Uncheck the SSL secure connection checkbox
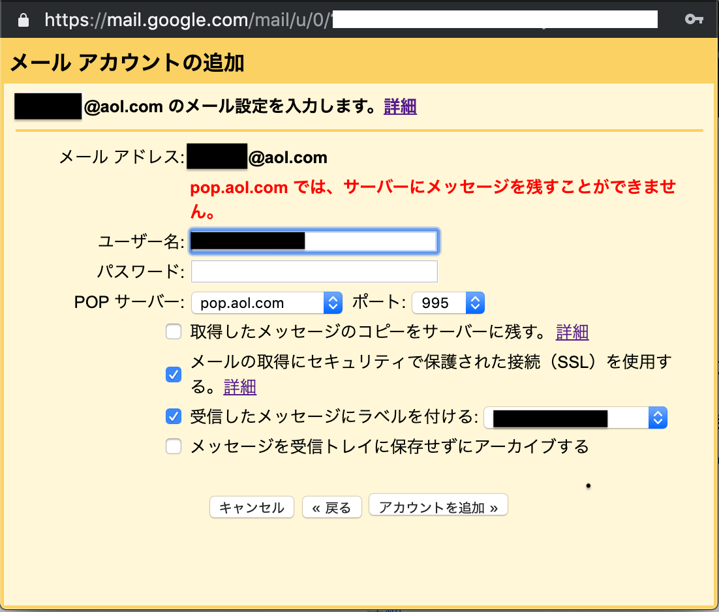719x612 pixels. pos(174,375)
